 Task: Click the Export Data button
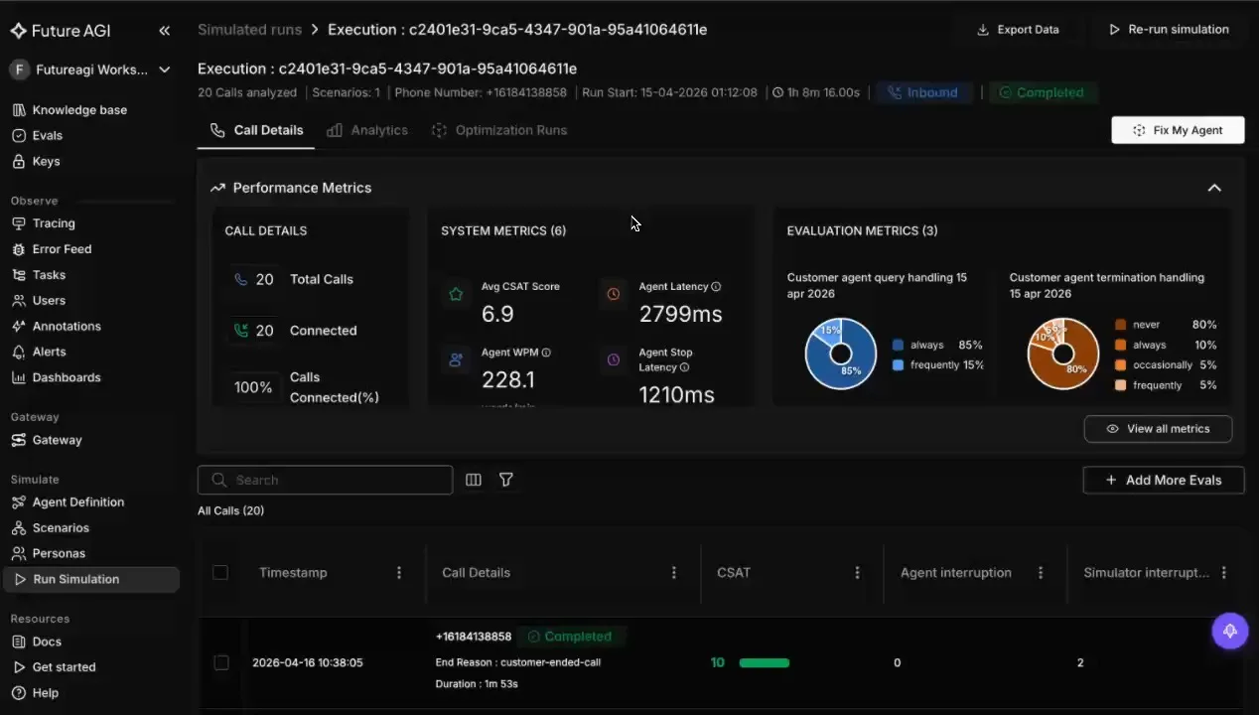pyautogui.click(x=1018, y=30)
